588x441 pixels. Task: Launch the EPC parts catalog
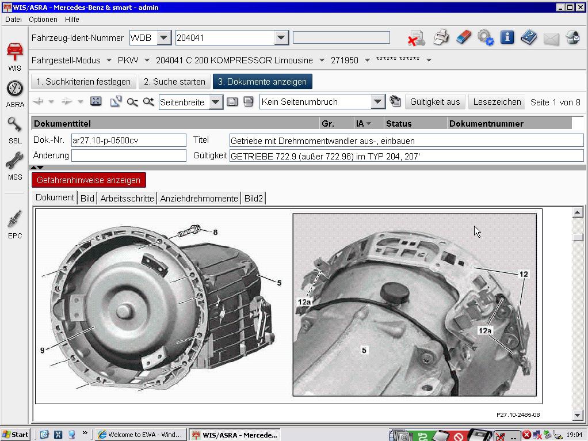click(14, 225)
